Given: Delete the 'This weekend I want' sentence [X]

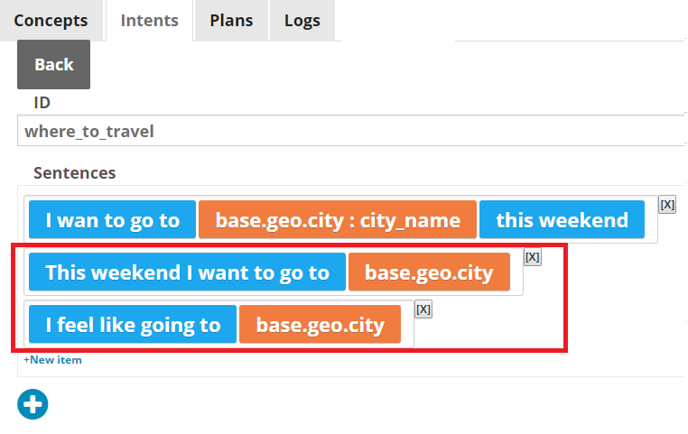Looking at the screenshot, I should [x=532, y=257].
